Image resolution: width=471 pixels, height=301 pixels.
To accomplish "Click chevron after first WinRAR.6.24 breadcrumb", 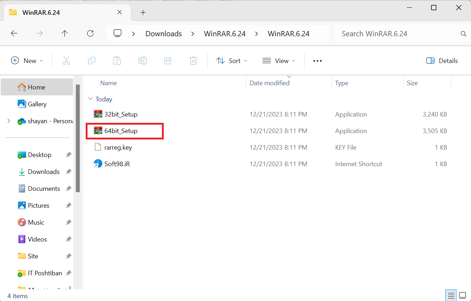I will [256, 34].
